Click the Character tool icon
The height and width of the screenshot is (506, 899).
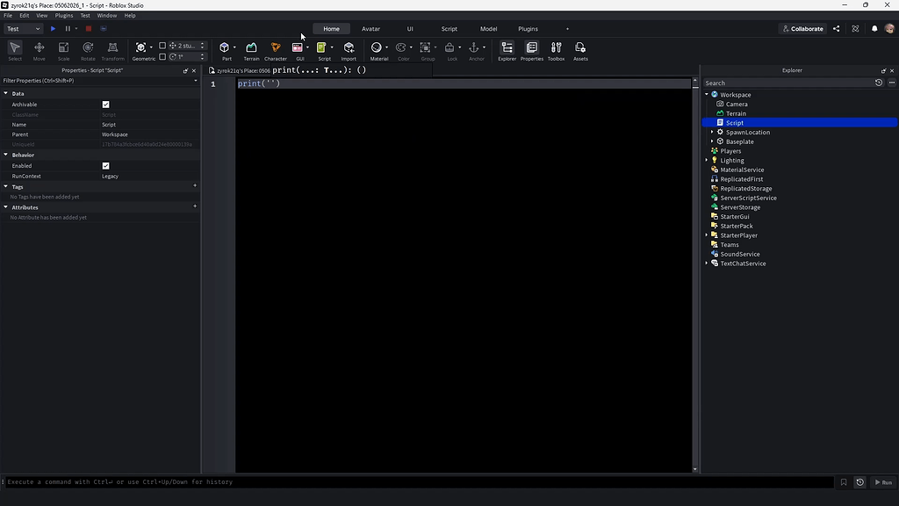coord(275,47)
